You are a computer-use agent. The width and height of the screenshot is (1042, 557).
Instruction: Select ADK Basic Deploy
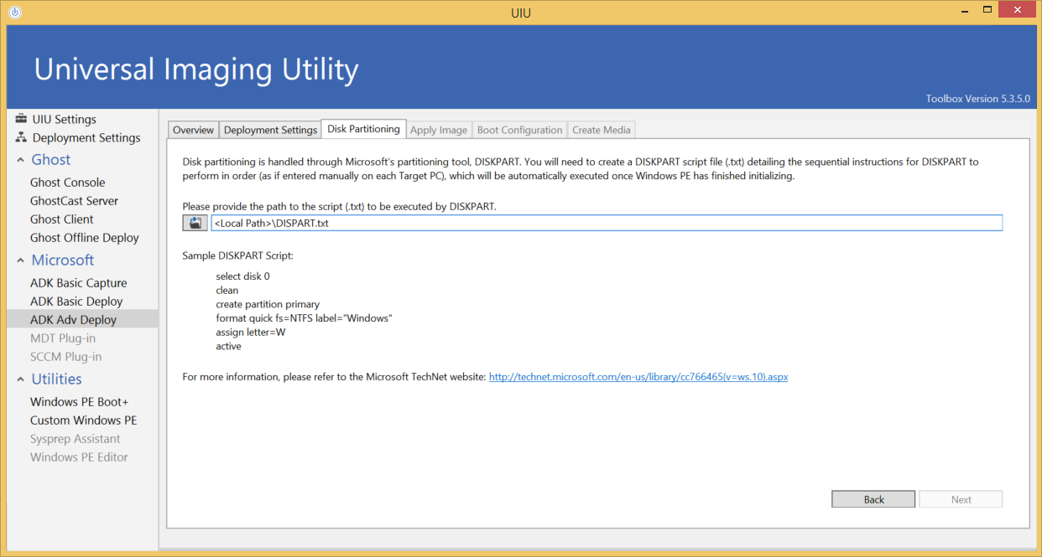pos(76,302)
